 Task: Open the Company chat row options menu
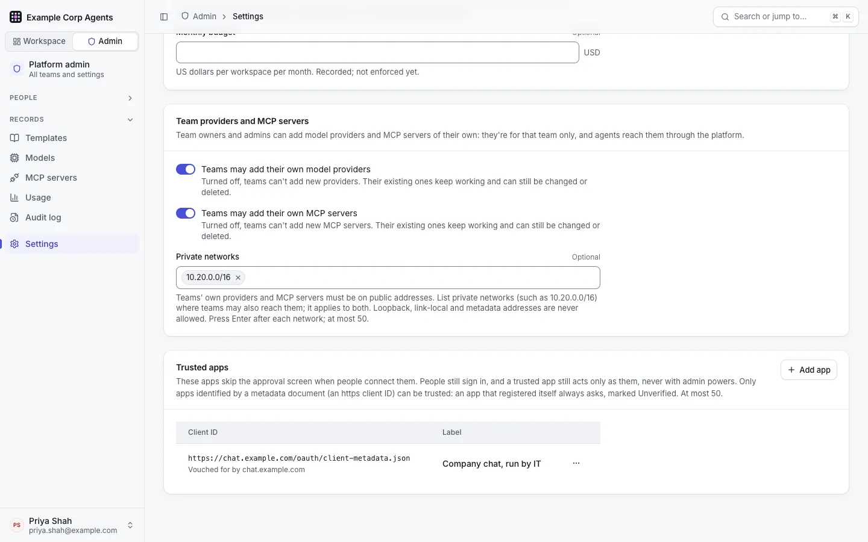576,463
